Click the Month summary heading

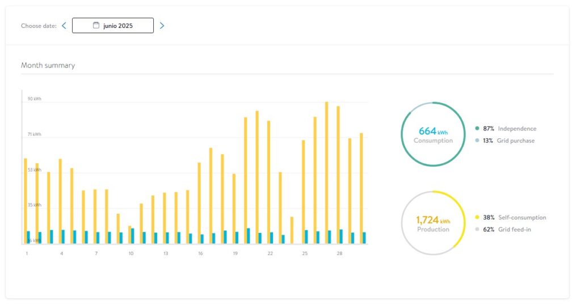pos(48,65)
